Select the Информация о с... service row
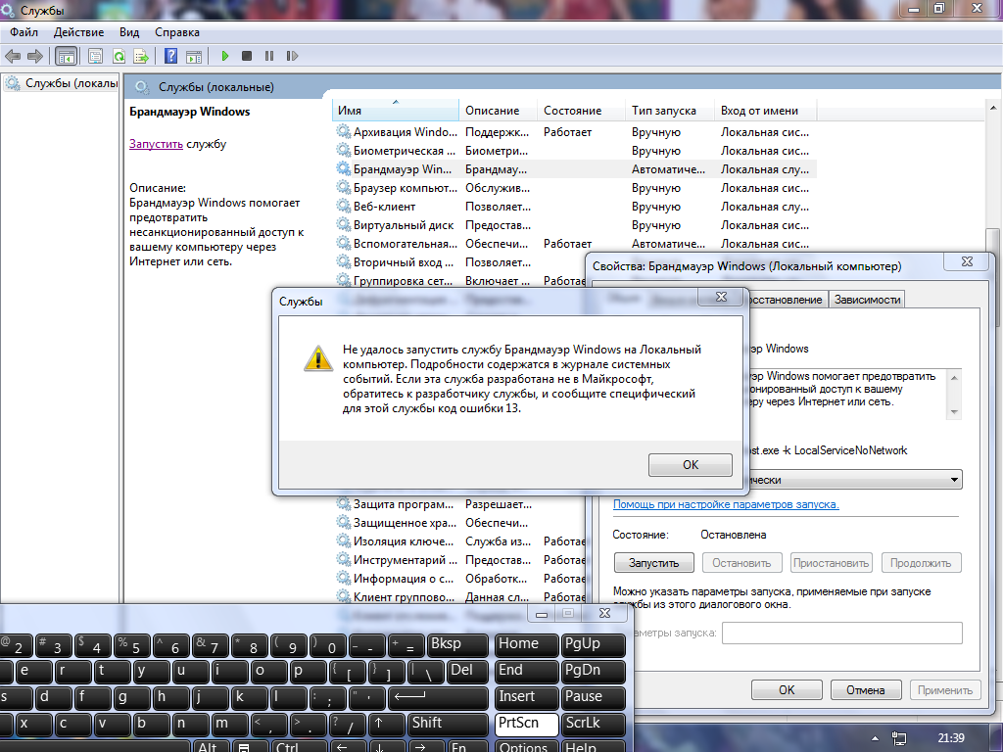The height and width of the screenshot is (752, 1003). click(460, 578)
